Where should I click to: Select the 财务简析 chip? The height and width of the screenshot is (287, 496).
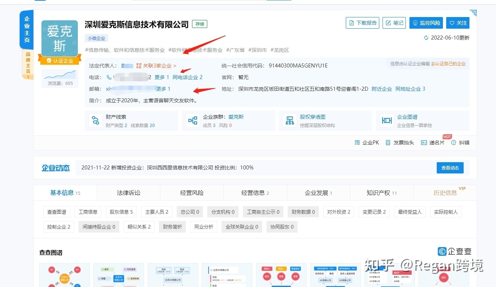click(172, 227)
